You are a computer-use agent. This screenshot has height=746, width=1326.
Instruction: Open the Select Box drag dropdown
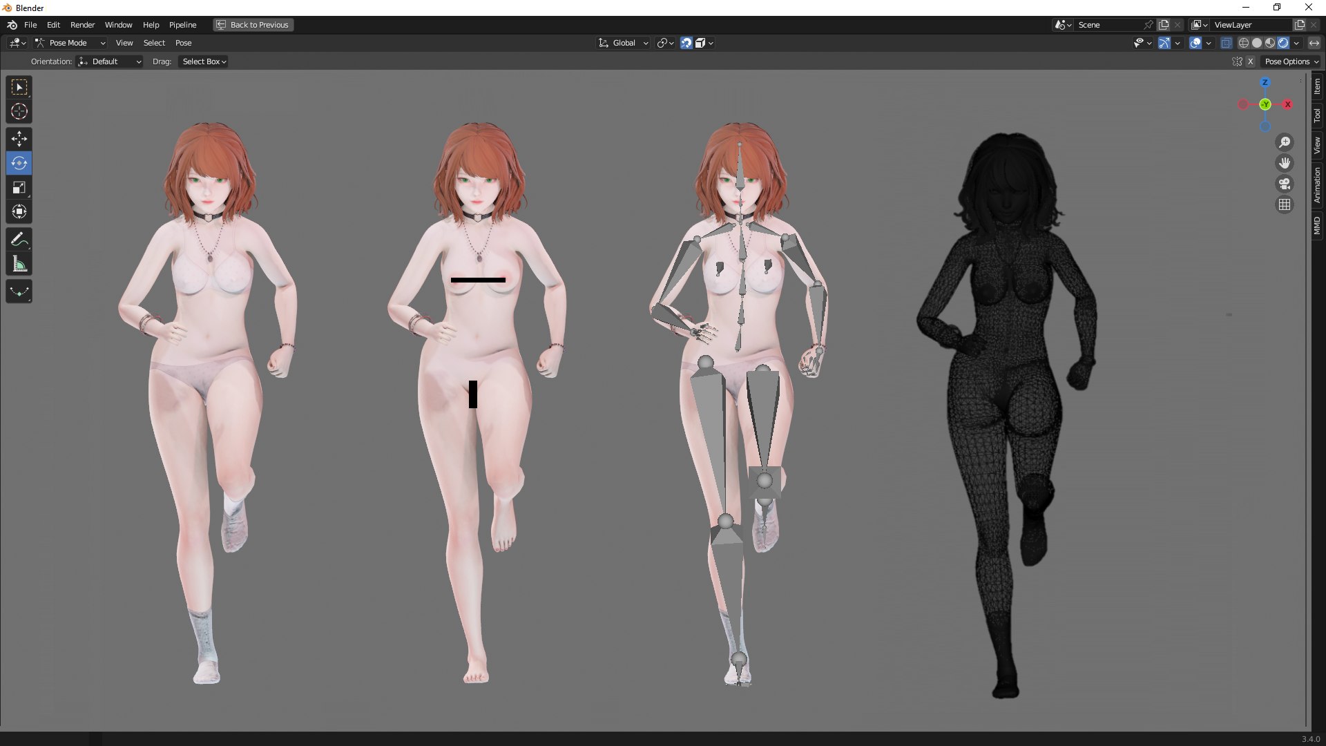coord(204,61)
